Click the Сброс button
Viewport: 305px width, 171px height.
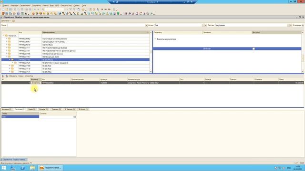point(21,76)
